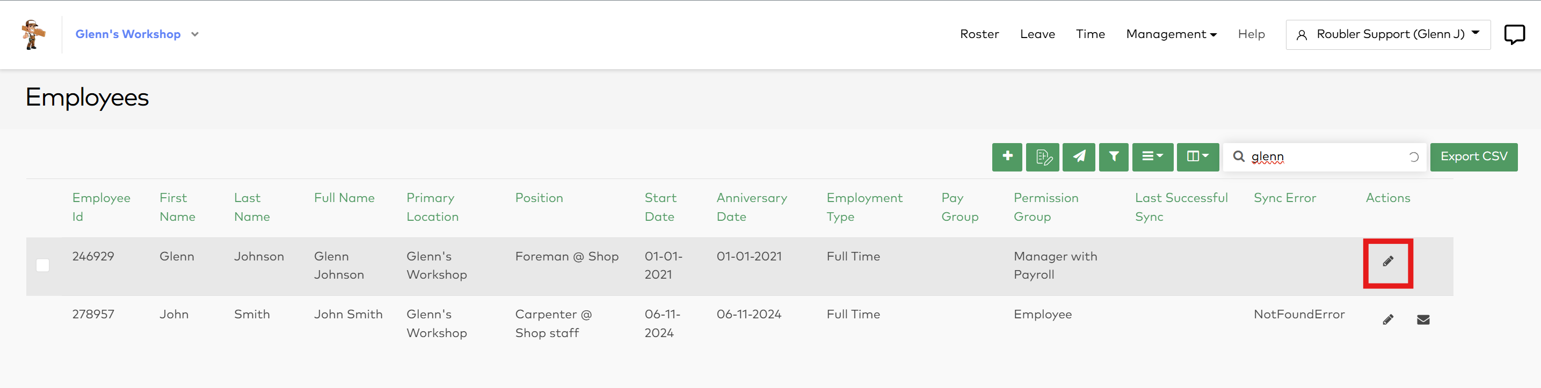Open the funnel filter button

pos(1113,156)
